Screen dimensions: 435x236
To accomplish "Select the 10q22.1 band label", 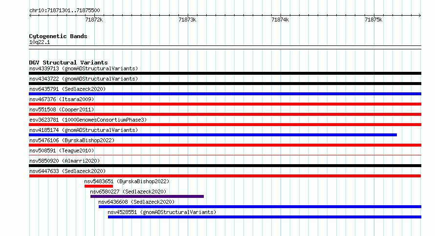I will click(x=40, y=43).
